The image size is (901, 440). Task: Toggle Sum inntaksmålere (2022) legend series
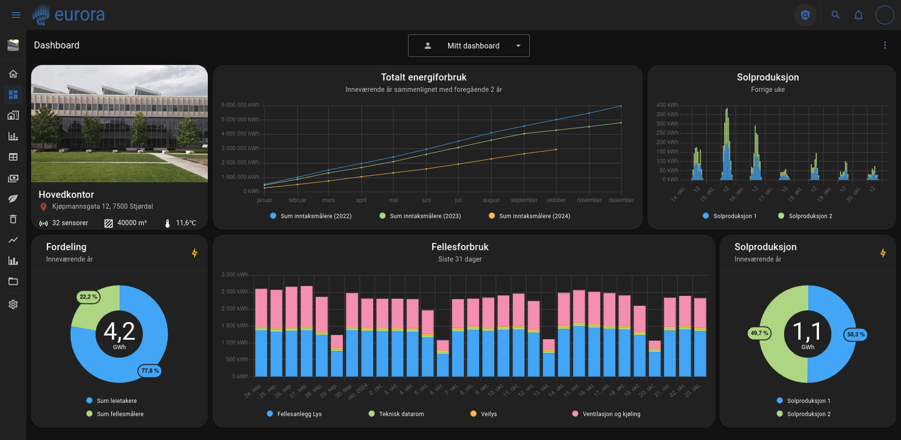point(311,216)
